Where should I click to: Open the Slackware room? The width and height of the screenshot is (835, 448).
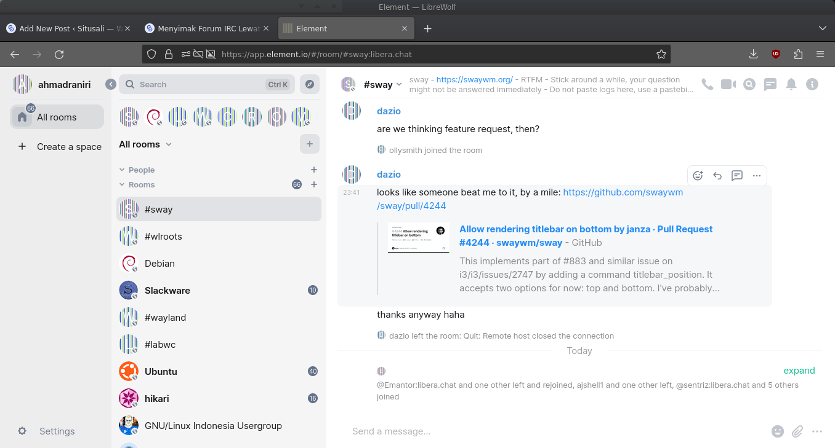(219, 290)
